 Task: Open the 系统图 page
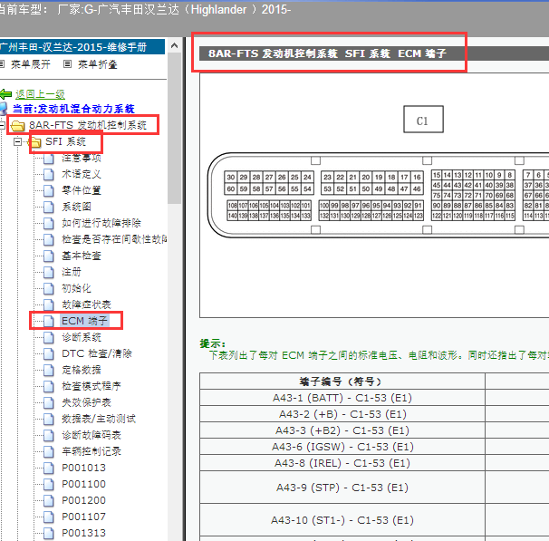[x=76, y=207]
